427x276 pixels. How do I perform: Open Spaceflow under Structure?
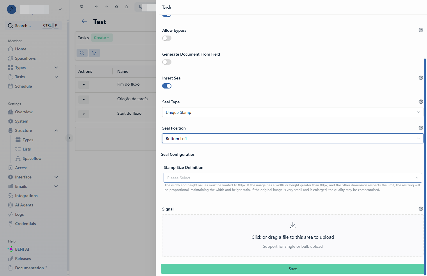32,158
